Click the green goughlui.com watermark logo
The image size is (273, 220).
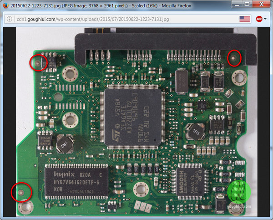point(239,192)
